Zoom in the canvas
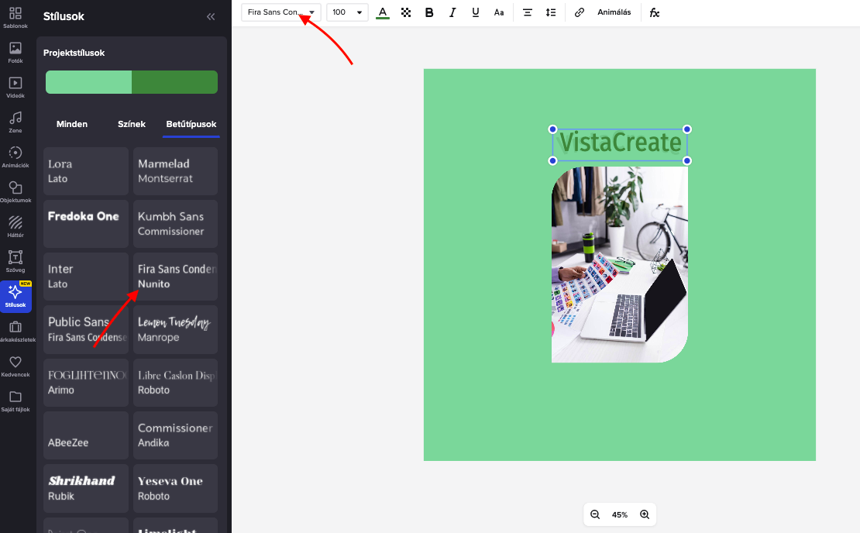Image resolution: width=860 pixels, height=533 pixels. [x=645, y=514]
